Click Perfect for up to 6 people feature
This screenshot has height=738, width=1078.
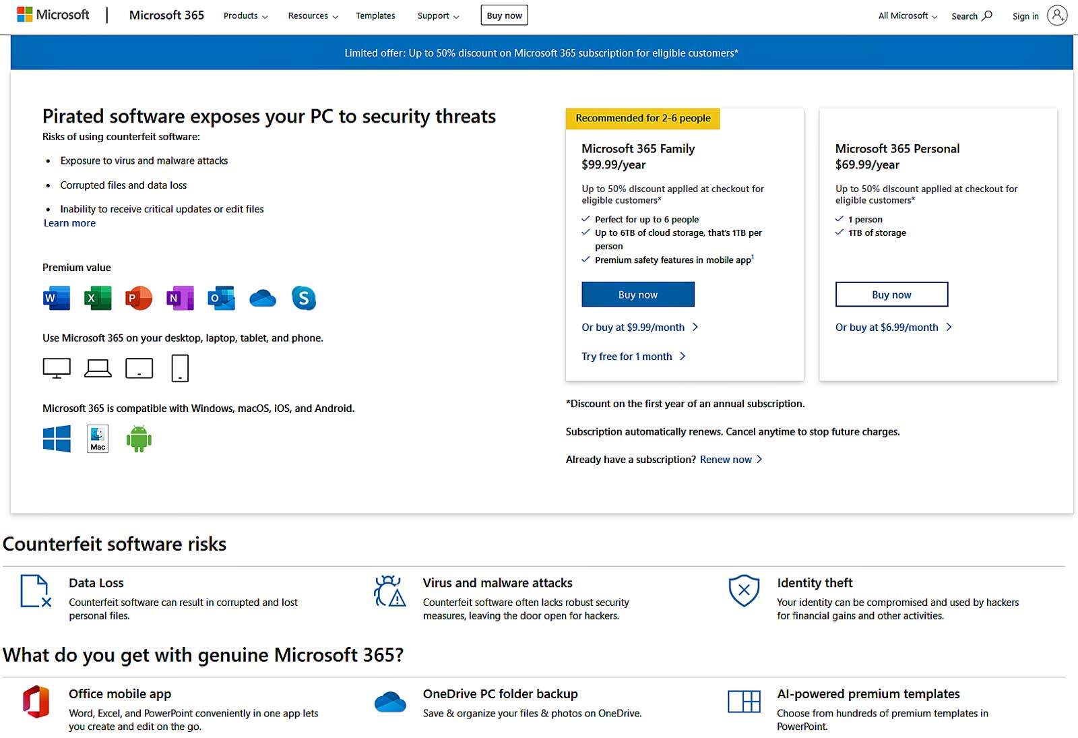coord(647,219)
